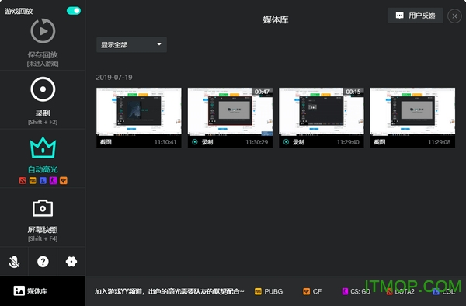
Task: Click purple CS:GO icon under 自动高光
Action: pyautogui.click(x=53, y=180)
